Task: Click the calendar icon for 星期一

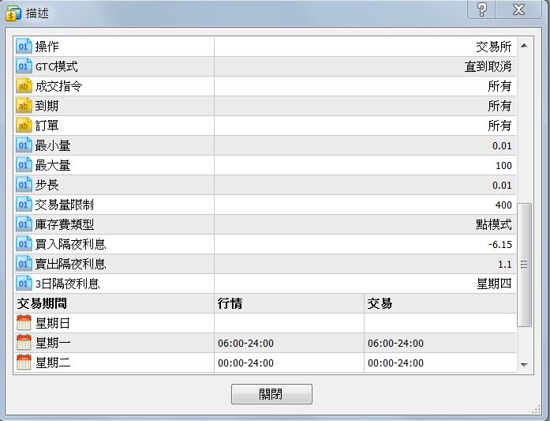Action: [24, 343]
